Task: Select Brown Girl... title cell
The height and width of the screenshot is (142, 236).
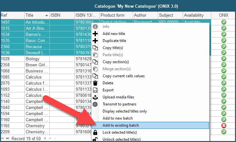Action: (x=37, y=65)
